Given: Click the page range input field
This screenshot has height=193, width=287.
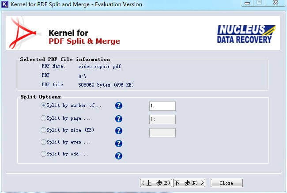Looking at the screenshot, I should point(162,119).
